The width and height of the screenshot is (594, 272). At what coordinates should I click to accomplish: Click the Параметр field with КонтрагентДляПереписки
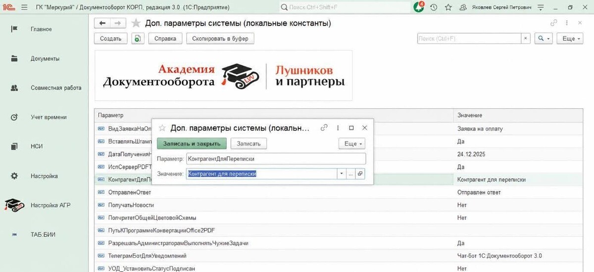click(x=276, y=159)
